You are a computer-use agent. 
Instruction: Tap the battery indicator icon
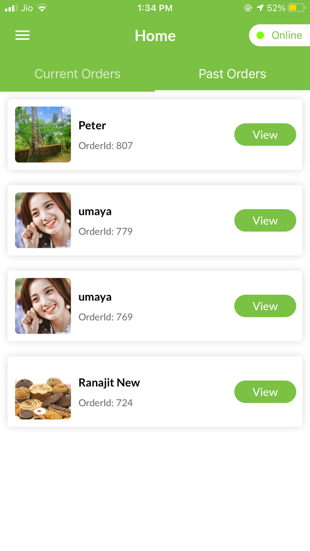point(295,8)
